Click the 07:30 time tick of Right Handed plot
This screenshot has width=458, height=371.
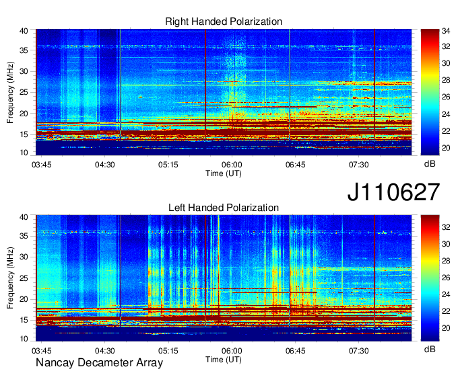pos(359,165)
